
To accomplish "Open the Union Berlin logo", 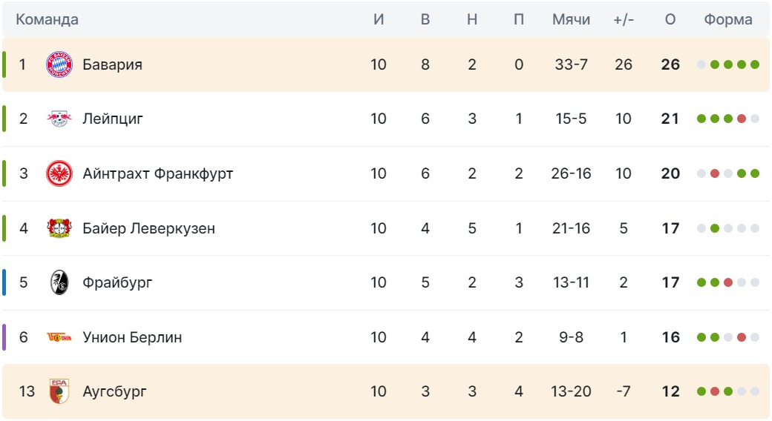I will point(59,337).
